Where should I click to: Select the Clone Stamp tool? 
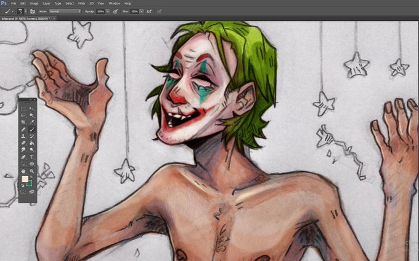(23, 136)
